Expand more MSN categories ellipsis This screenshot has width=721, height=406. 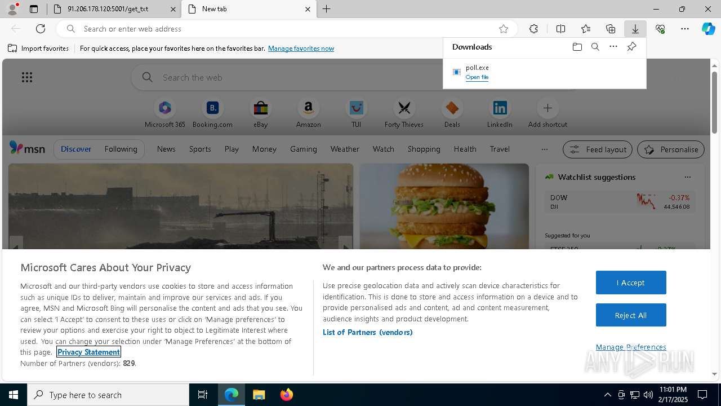(x=544, y=149)
